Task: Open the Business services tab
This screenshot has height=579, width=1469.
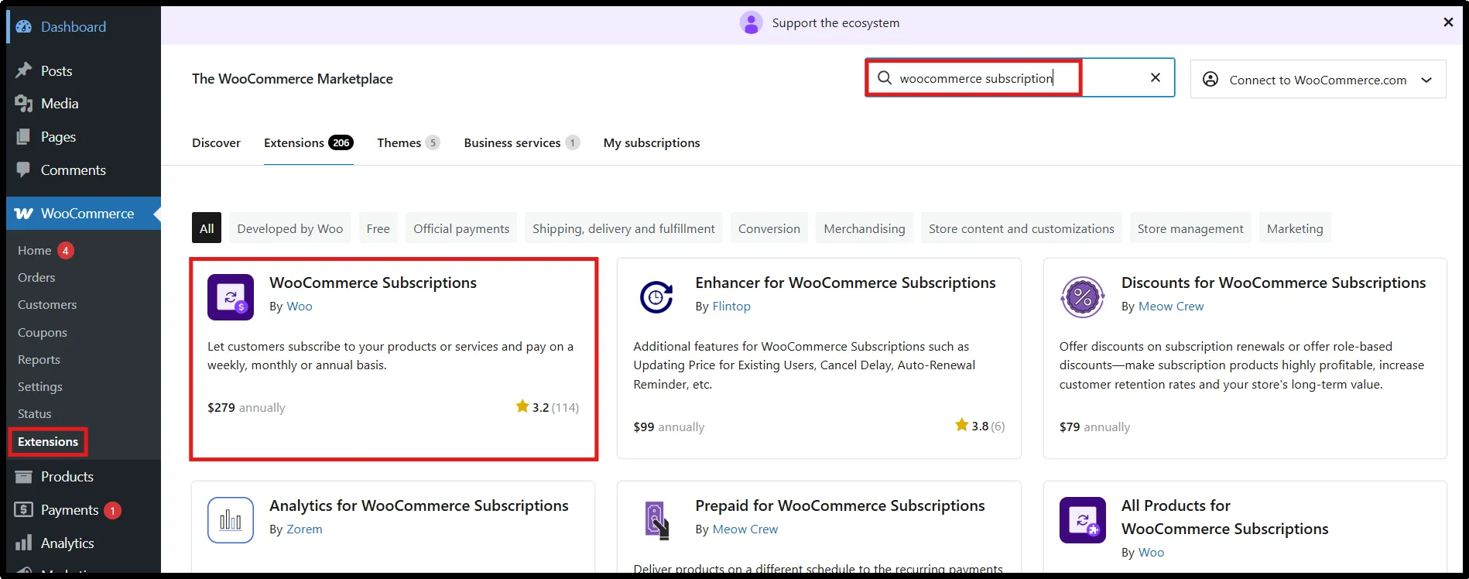Action: 522,142
